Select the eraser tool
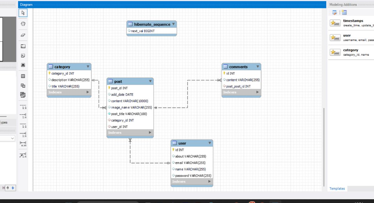The image size is (374, 203). tap(23, 35)
